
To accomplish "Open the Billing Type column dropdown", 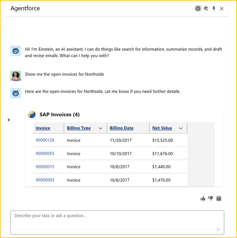I will click(x=100, y=128).
